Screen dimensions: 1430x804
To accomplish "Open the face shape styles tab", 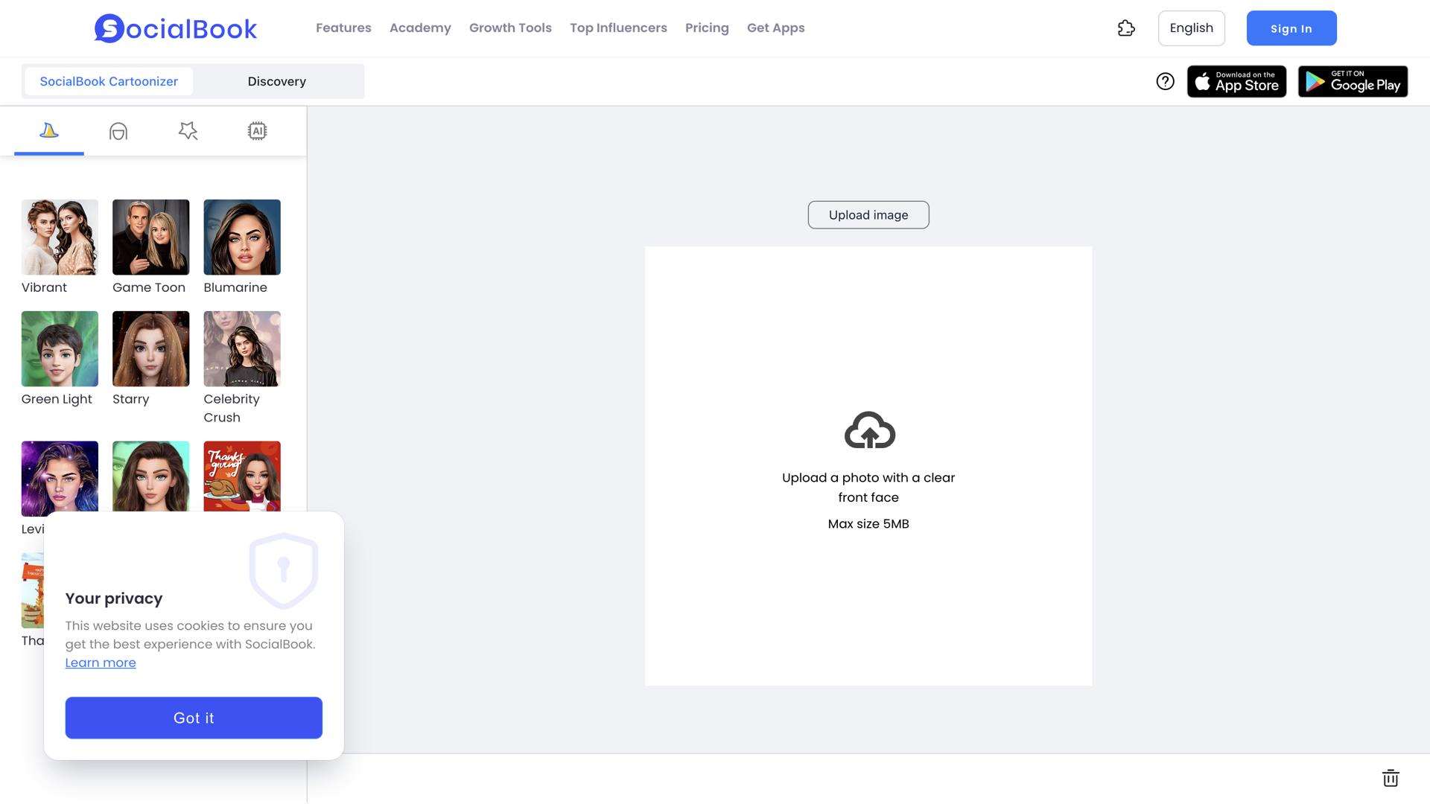I will click(x=118, y=131).
